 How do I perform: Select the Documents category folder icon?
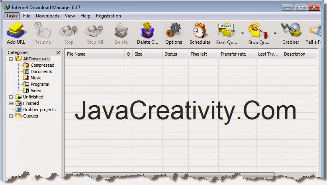[x=26, y=71]
